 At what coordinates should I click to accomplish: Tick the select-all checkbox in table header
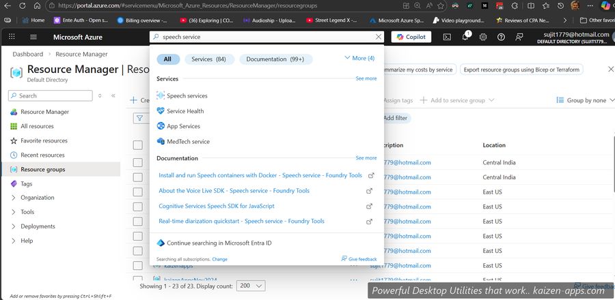(137, 145)
